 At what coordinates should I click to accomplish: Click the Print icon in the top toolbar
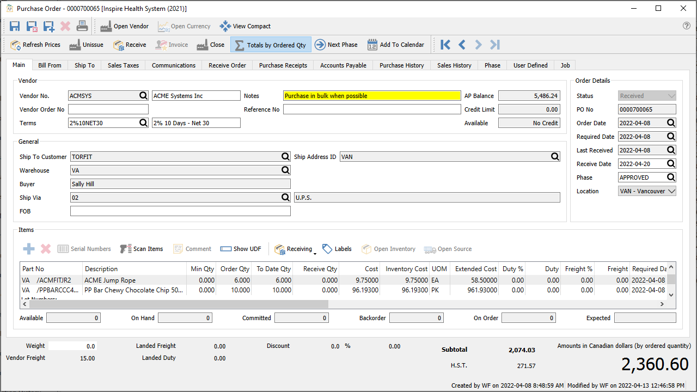(82, 26)
